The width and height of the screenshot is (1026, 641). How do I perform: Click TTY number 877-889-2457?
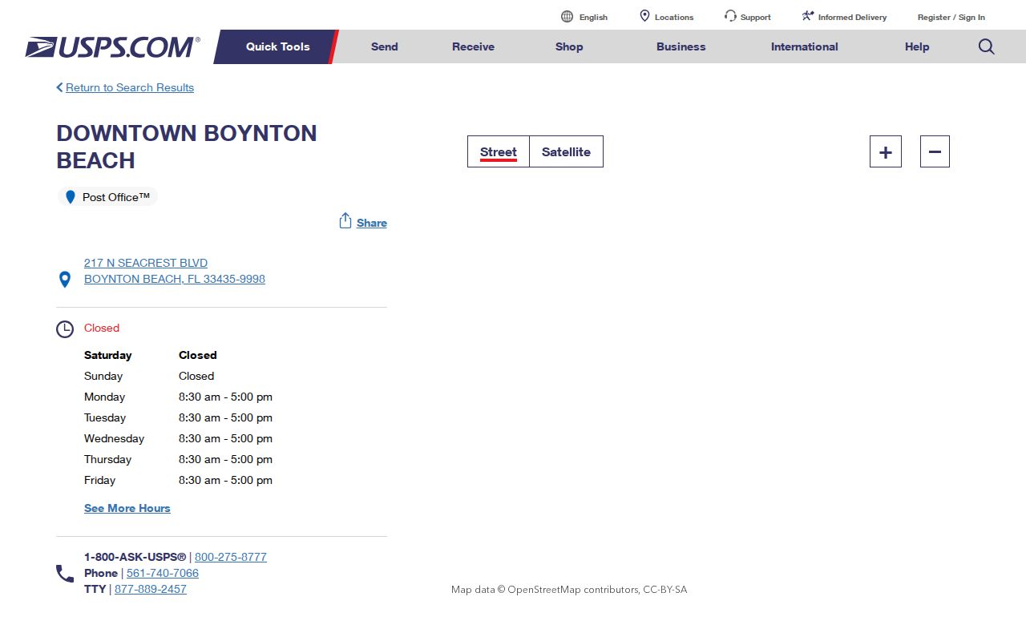click(151, 589)
